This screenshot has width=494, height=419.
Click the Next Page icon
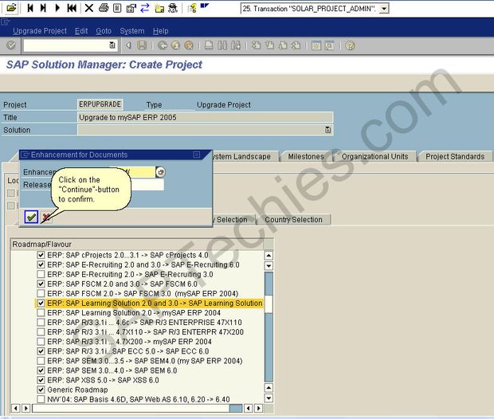pos(283,45)
